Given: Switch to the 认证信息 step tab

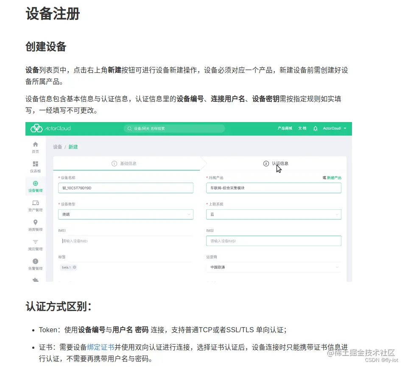Looking at the screenshot, I should click(280, 164).
